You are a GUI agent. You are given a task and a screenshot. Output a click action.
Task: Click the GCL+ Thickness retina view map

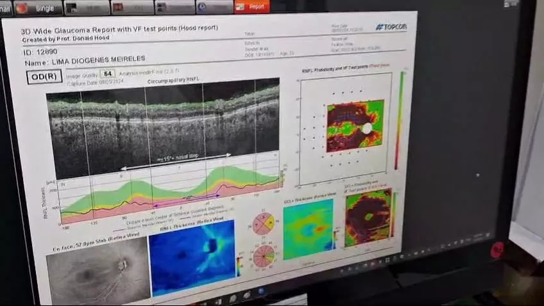coord(309,229)
